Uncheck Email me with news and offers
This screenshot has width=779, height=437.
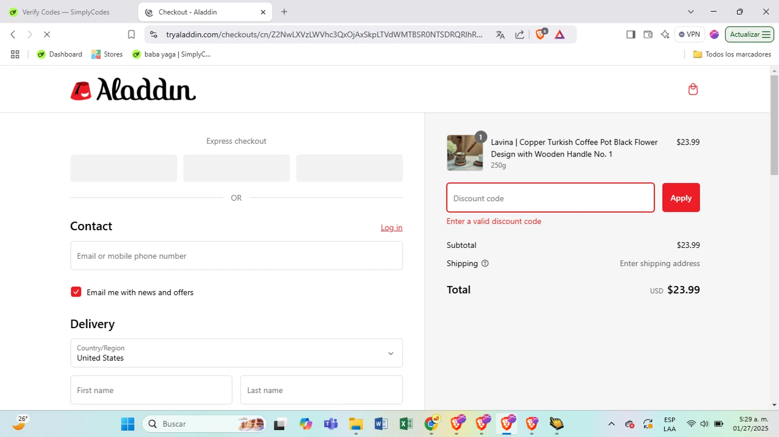76,292
